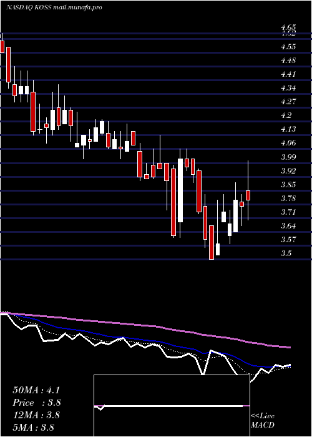Click the 3.92 price axis label

point(288,170)
